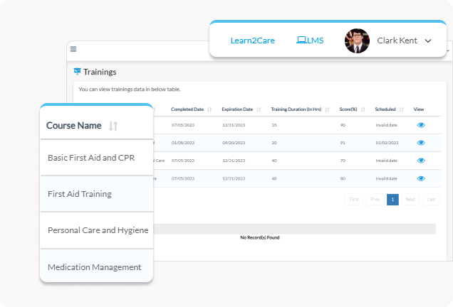The height and width of the screenshot is (307, 453).
Task: View the training completed with score 80
Action: [x=421, y=178]
